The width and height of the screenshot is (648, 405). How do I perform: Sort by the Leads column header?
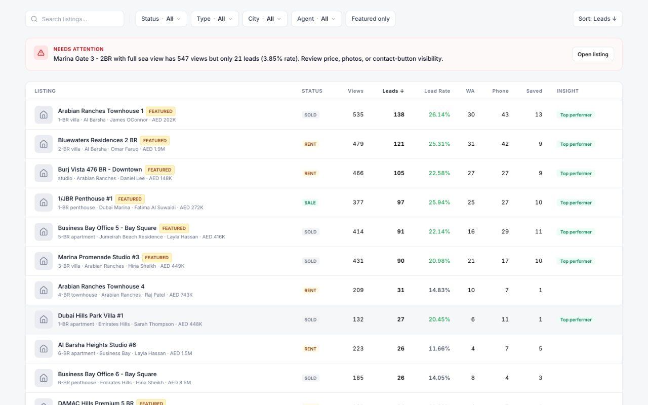coord(393,91)
